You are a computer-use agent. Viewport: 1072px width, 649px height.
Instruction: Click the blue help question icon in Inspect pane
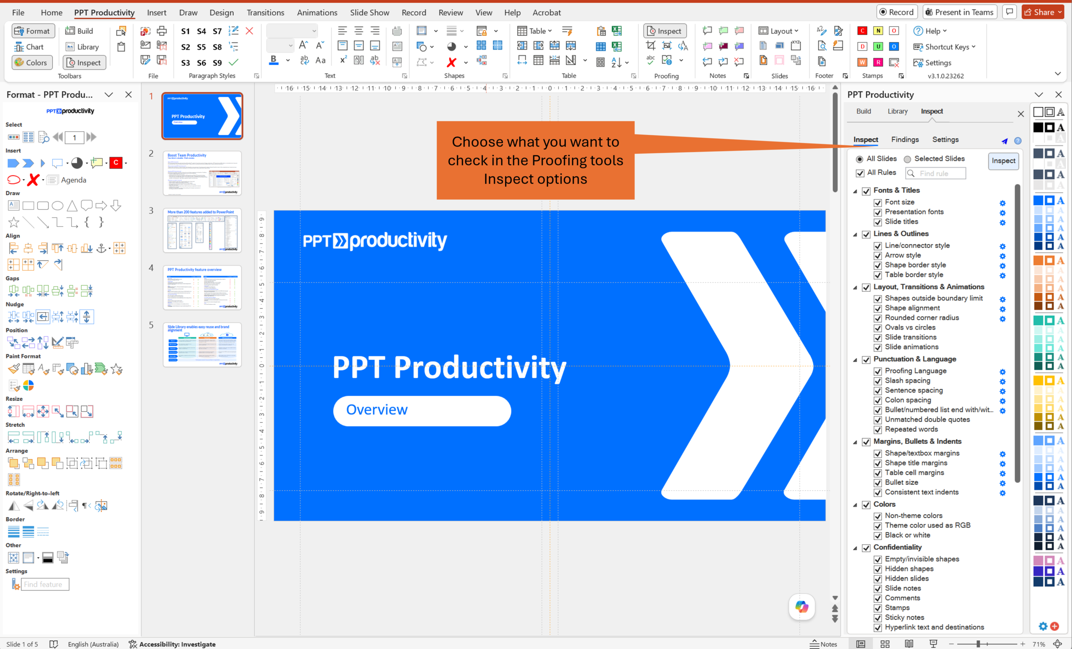[1018, 141]
